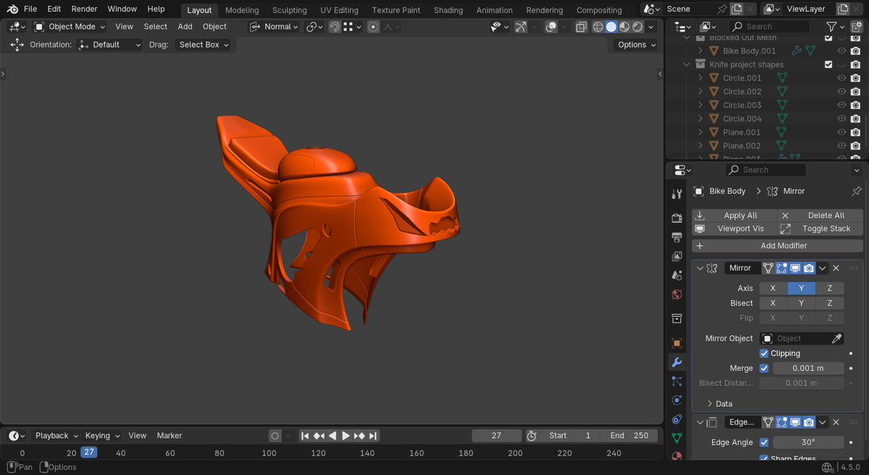Expand the Data section of the Mirror modifier
The height and width of the screenshot is (475, 869).
tap(710, 404)
